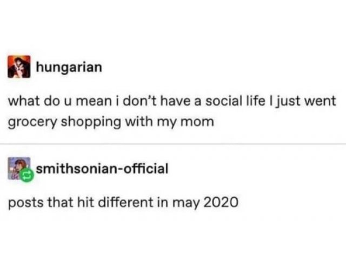The height and width of the screenshot is (267, 346).
Task: Click the divider line between posts
Action: tap(173, 144)
